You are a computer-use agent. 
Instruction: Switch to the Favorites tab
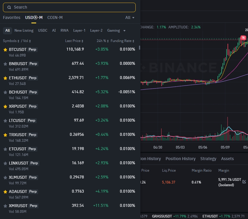pos(12,17)
